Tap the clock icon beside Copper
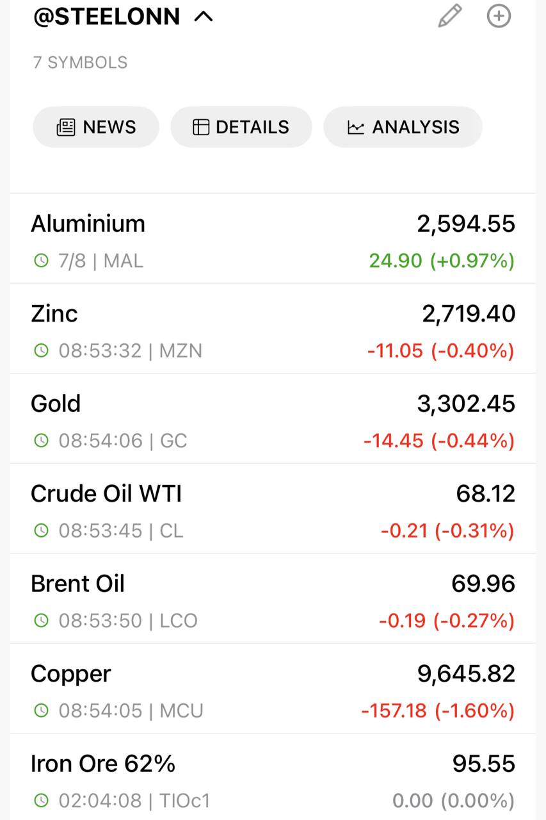 click(x=41, y=710)
